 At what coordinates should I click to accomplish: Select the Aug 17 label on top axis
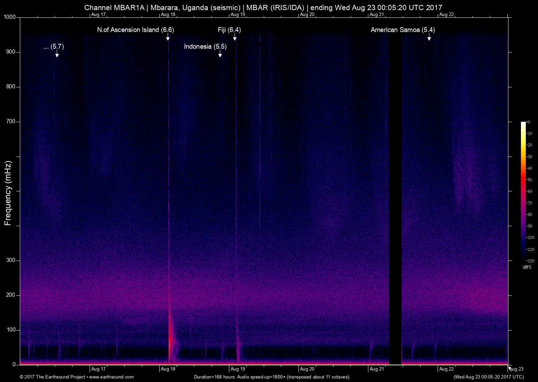[98, 15]
